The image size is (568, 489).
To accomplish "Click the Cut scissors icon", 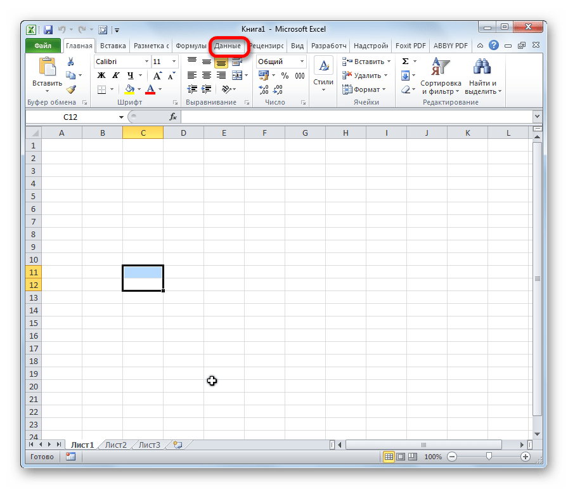I will (x=70, y=62).
